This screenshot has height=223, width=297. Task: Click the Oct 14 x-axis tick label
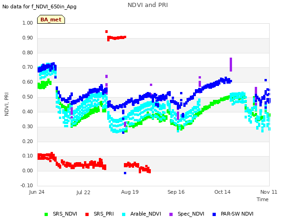222,192
